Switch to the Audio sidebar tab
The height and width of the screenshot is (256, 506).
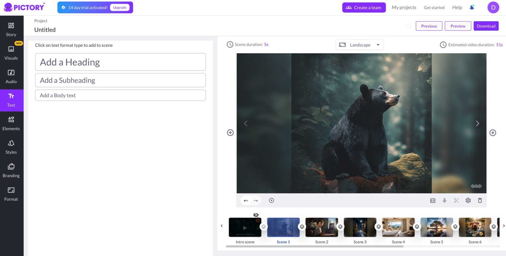coord(11,76)
